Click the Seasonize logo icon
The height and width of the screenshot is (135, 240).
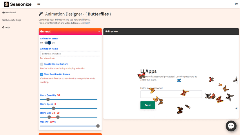6,4
